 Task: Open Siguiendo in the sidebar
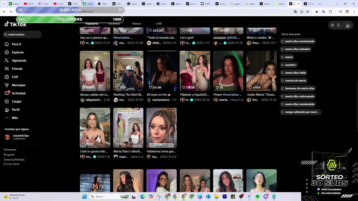coord(19,61)
